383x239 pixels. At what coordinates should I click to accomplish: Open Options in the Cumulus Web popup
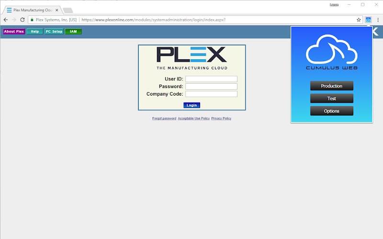tap(332, 111)
